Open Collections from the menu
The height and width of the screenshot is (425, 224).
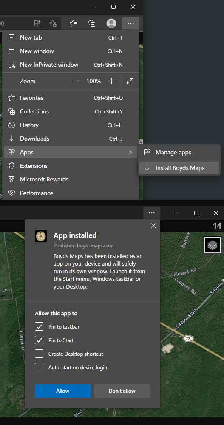(71, 111)
